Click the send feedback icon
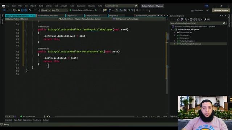Viewport: 232px width, 130px height. (207, 10)
